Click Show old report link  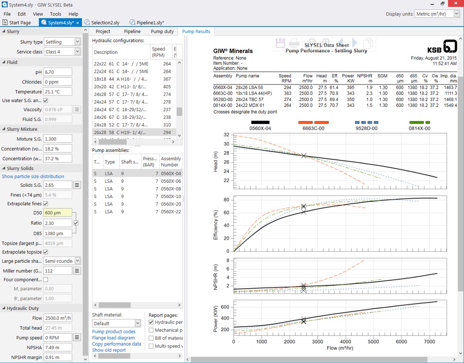point(109,350)
